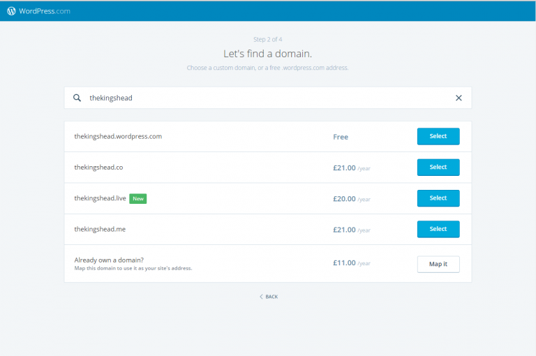Click the thekingshead.co £21.00 price
The width and height of the screenshot is (536, 356).
point(352,168)
